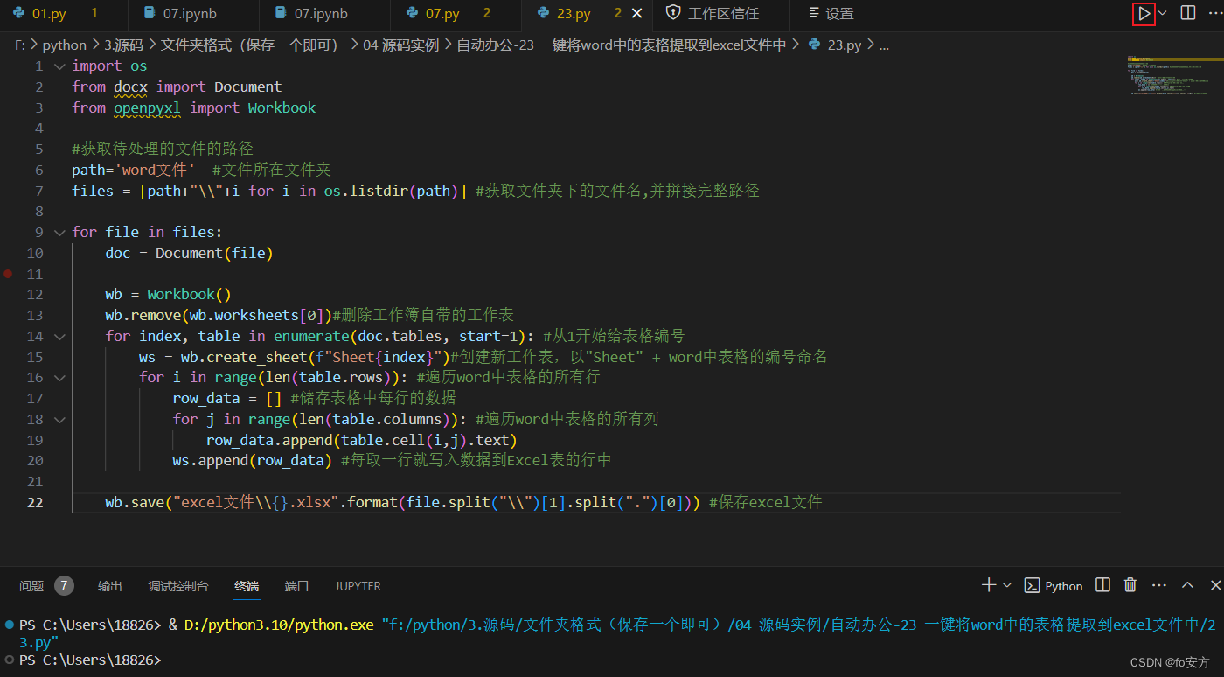Open terminal panel more actions ellipsis
This screenshot has height=677, width=1224.
click(x=1159, y=585)
